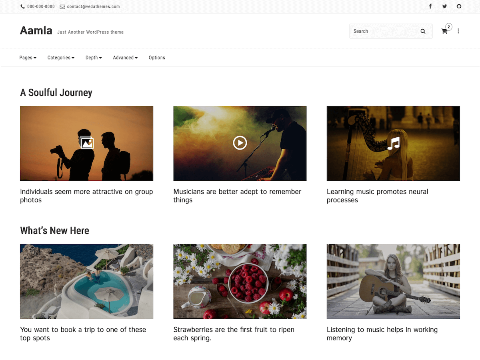480x360 pixels.
Task: Click the search magnifier icon
Action: (423, 31)
